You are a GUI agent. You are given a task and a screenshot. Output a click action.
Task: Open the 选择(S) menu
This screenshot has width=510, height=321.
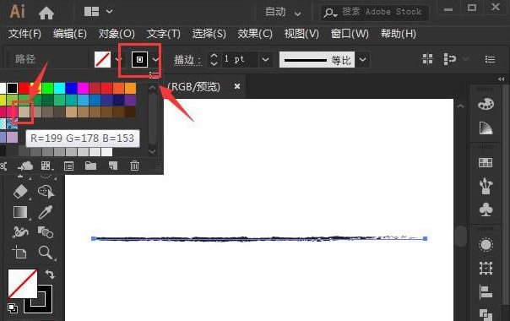[209, 34]
